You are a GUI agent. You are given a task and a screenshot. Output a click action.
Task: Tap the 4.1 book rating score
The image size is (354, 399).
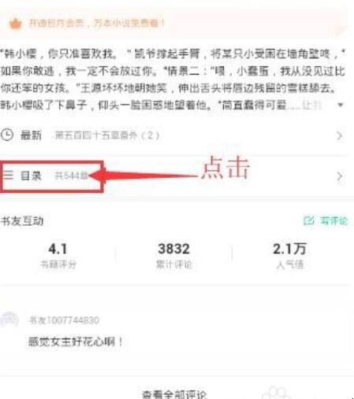click(58, 249)
